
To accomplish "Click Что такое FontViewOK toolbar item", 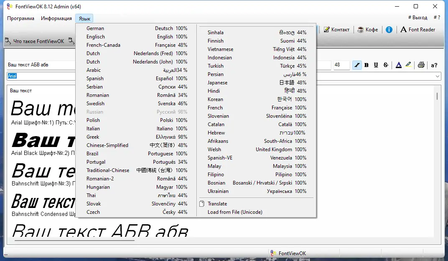I will [x=35, y=41].
